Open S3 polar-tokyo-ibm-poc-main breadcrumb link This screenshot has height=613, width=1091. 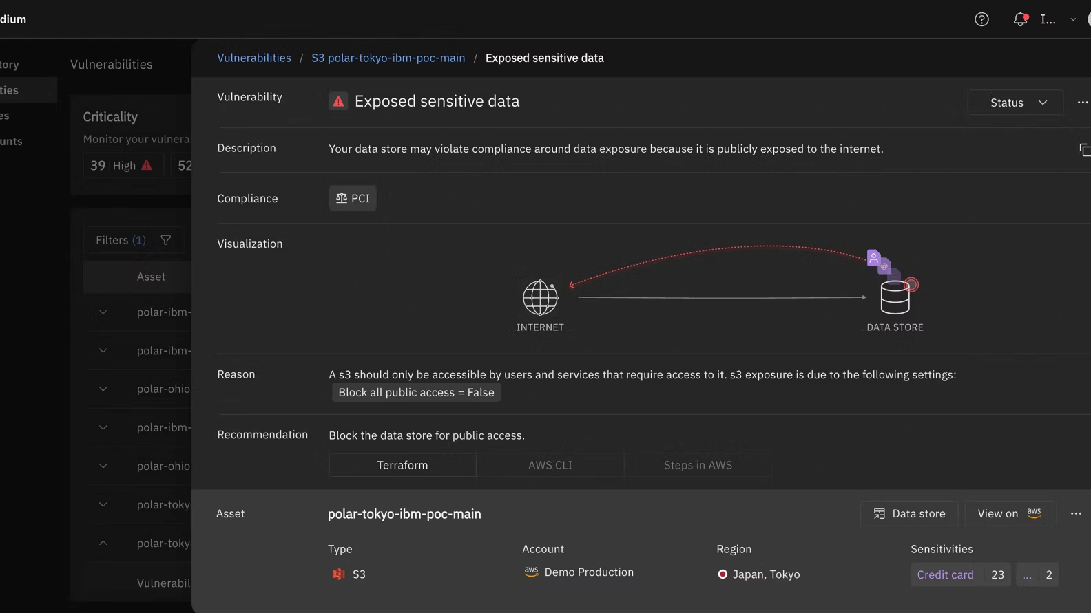coord(388,58)
